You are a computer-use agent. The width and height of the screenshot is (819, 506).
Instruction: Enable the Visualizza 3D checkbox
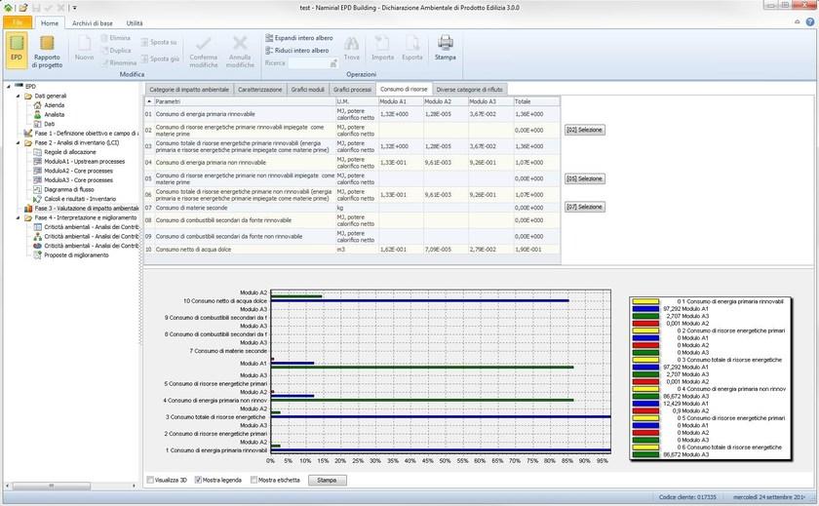click(150, 480)
